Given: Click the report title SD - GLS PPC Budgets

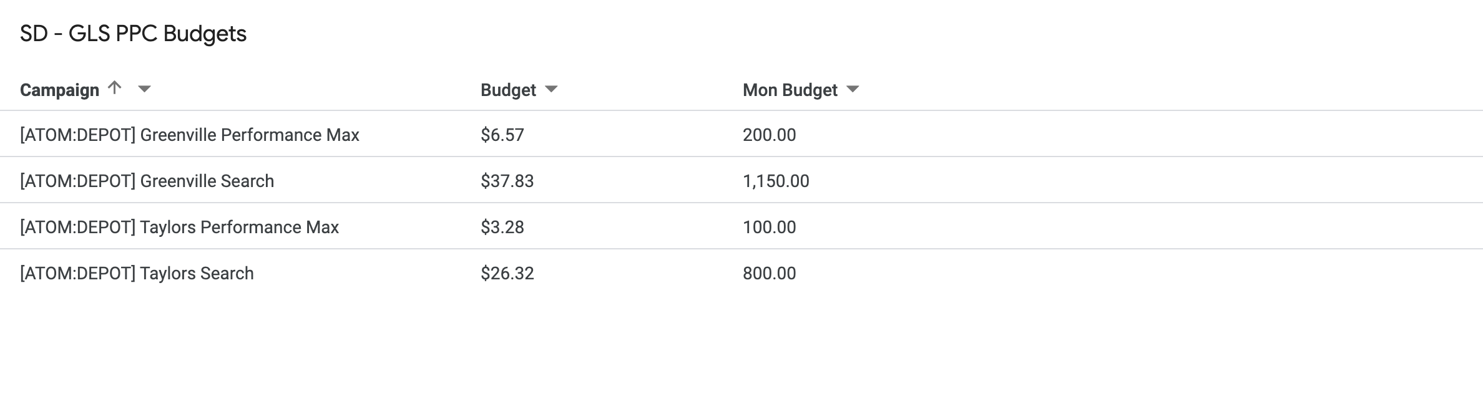Looking at the screenshot, I should [132, 34].
